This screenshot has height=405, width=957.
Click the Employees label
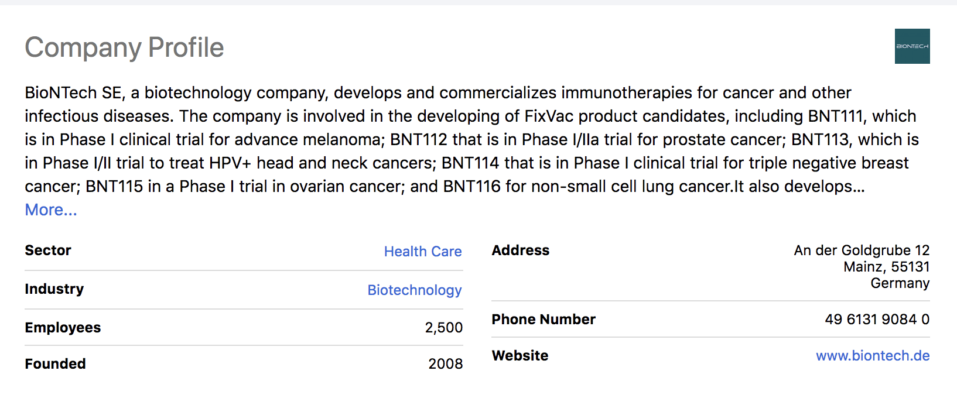point(63,328)
